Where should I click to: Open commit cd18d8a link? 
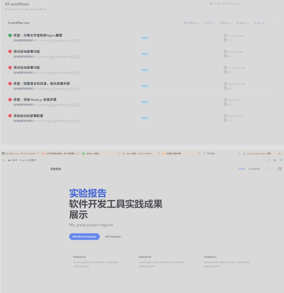click(x=52, y=40)
